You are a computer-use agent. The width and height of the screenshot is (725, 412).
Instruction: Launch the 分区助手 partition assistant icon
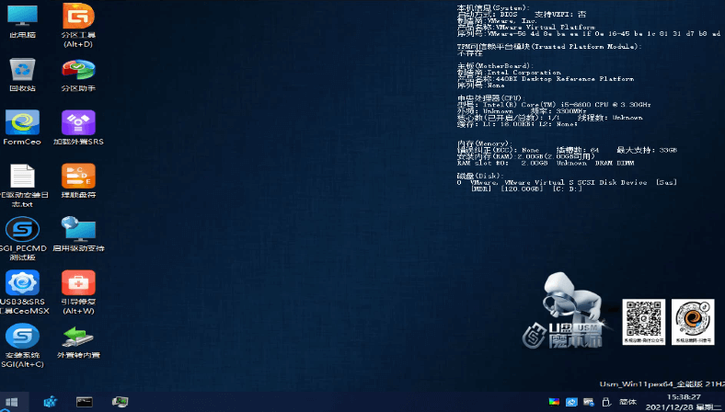78,74
